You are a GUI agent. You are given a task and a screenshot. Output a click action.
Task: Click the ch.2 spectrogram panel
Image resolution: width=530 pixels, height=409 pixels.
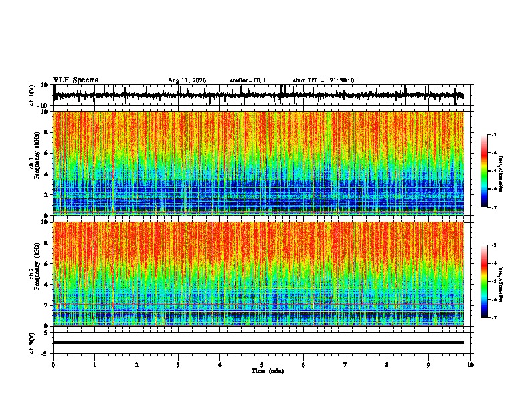pyautogui.click(x=258, y=274)
